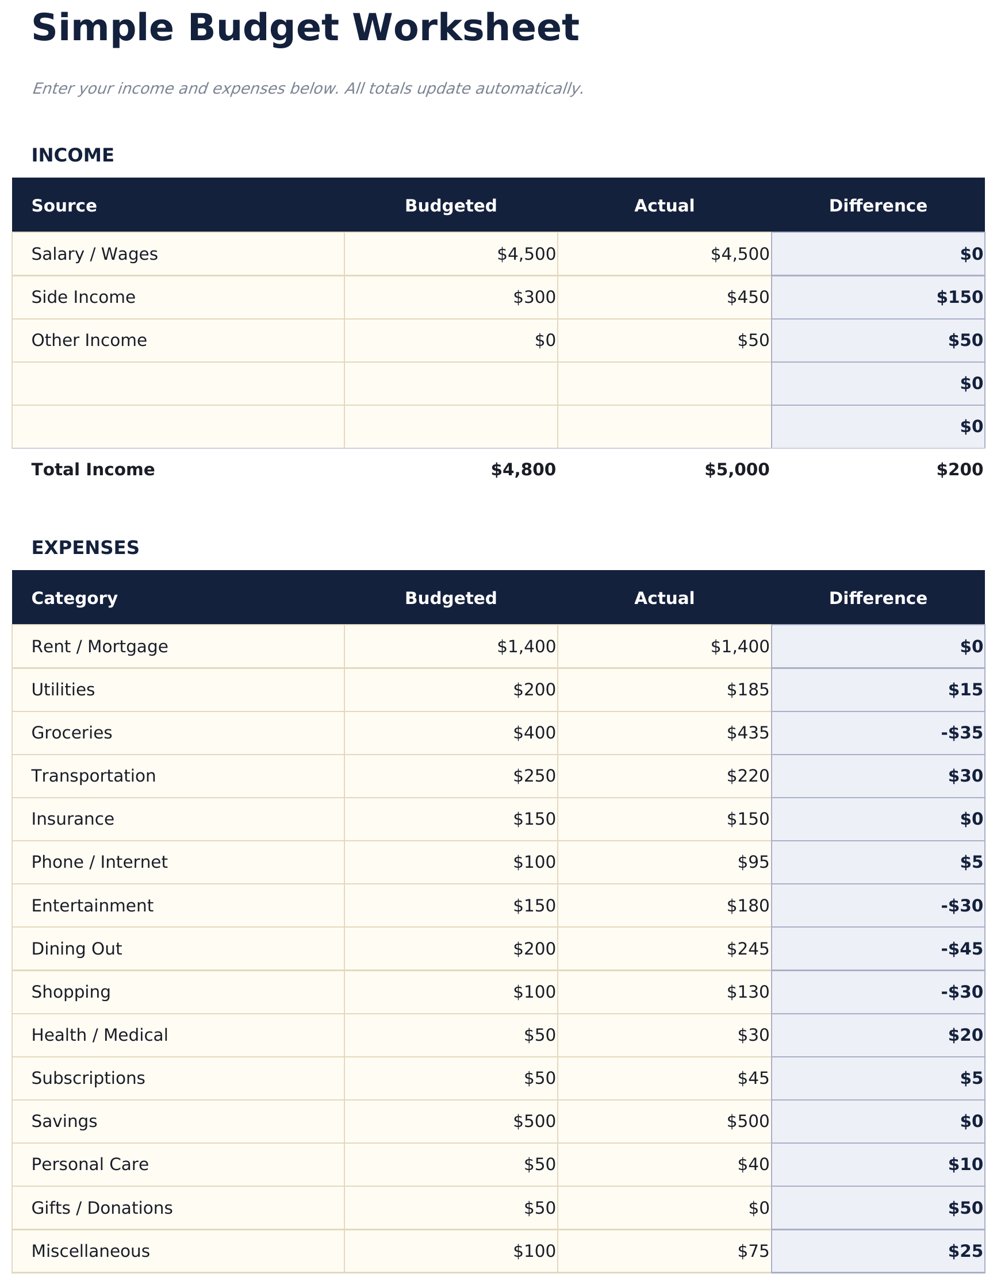This screenshot has height=1285, width=997.
Task: Click the Total Income actual value $5,000
Action: [737, 470]
